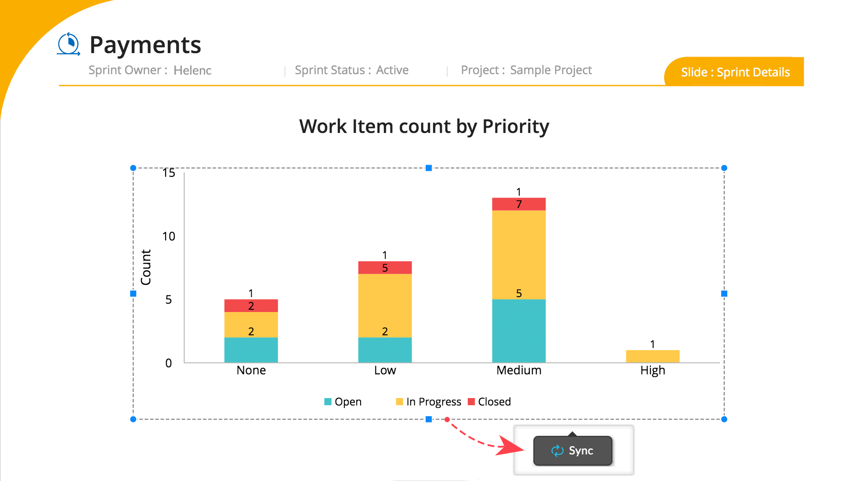Screen dimensions: 853x481
Task: Click the chart's bottom-center square handle
Action: [429, 420]
